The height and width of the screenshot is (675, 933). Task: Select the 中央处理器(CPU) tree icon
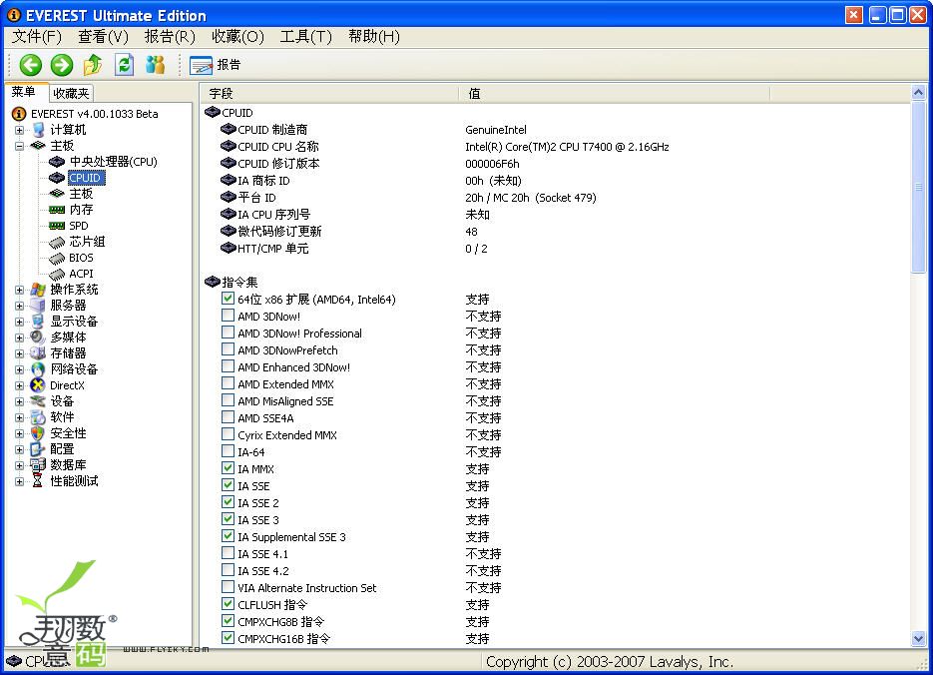tap(57, 162)
